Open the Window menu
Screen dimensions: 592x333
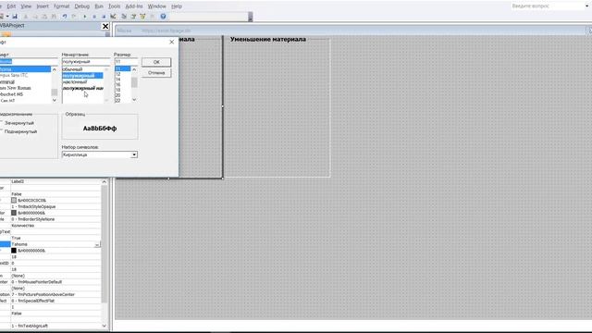pos(156,6)
